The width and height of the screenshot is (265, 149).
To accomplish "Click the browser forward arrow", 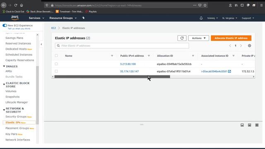I will 10,5.
